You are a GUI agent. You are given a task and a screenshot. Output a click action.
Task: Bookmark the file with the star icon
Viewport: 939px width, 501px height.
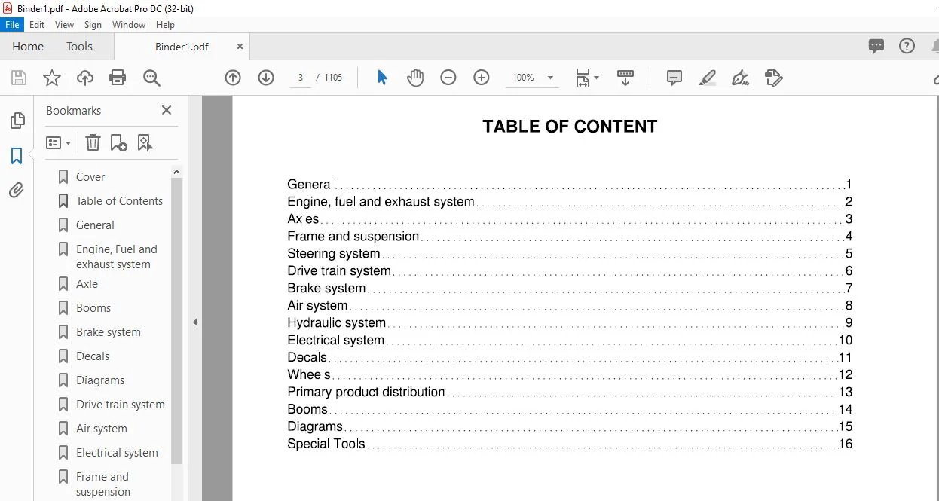click(x=51, y=78)
